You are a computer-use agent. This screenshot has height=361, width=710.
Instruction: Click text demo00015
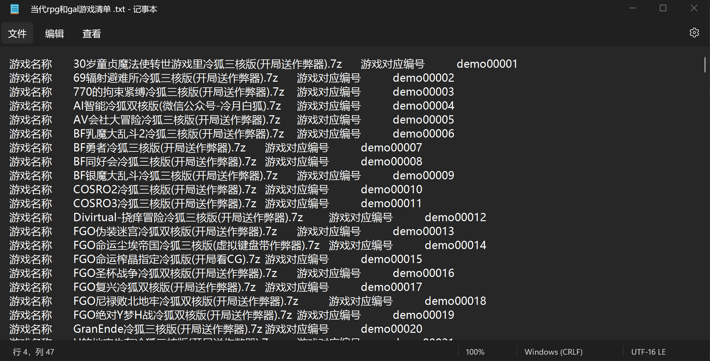(391, 259)
